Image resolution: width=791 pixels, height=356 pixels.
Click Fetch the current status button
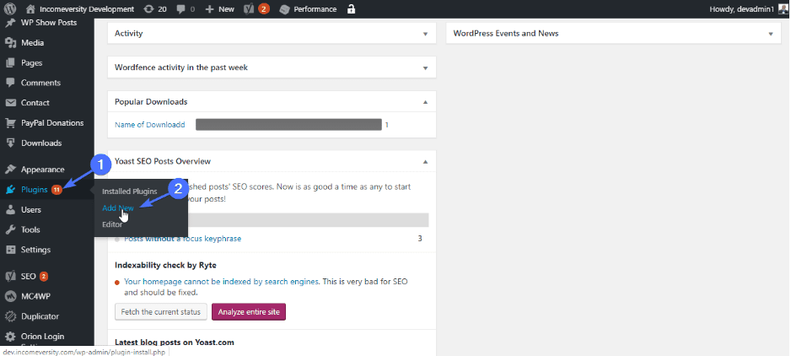161,312
